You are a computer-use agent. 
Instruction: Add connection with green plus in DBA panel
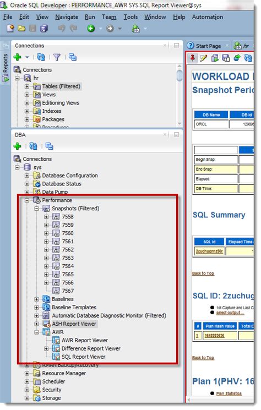point(18,146)
